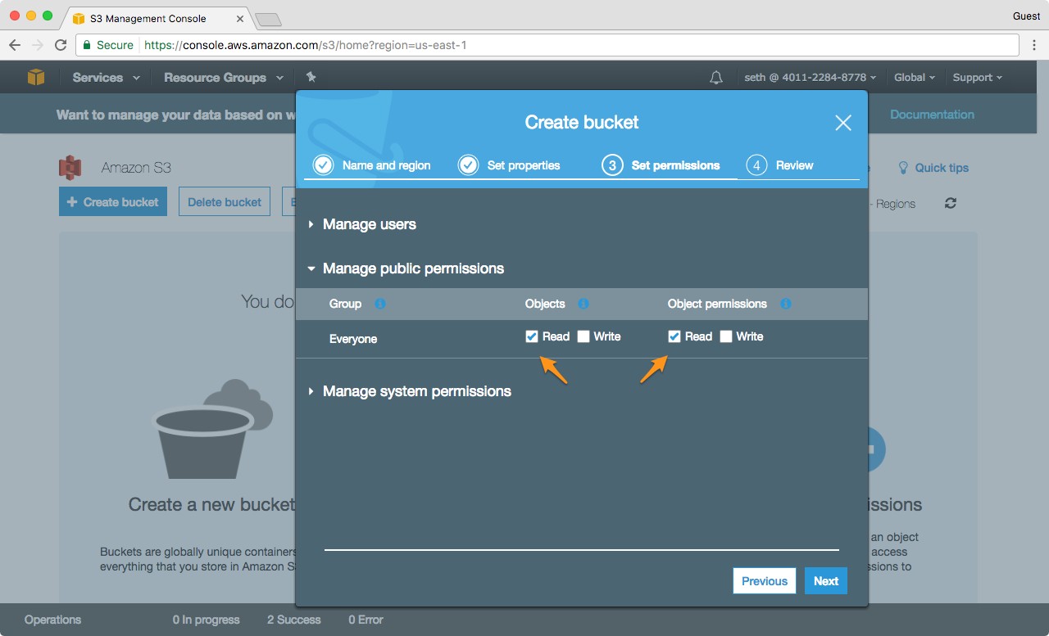Close the Create bucket dialog with X
Image resolution: width=1049 pixels, height=636 pixels.
coord(842,123)
